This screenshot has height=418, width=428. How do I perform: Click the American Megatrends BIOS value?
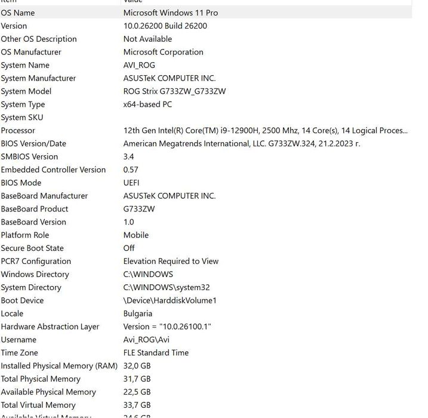[242, 144]
